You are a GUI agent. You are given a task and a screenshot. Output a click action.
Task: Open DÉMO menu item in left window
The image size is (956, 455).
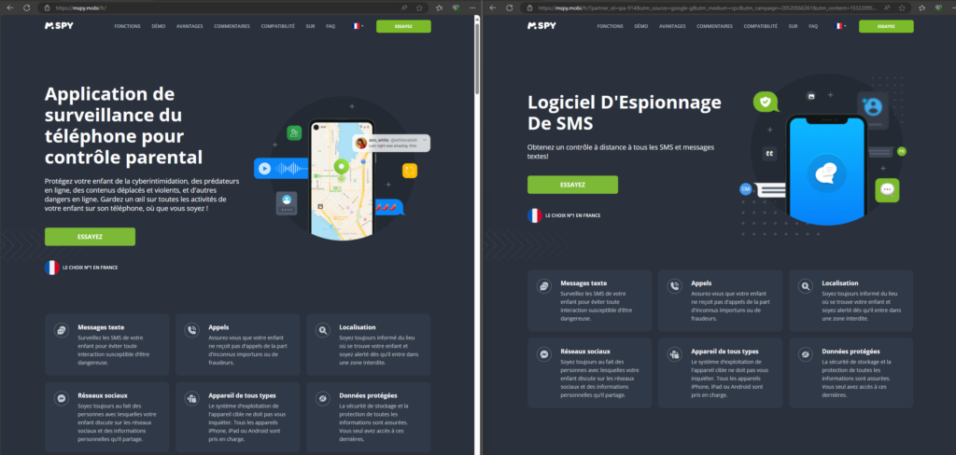click(x=159, y=26)
